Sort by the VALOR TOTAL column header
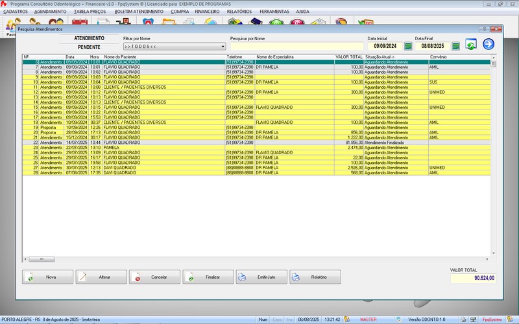 [348, 57]
